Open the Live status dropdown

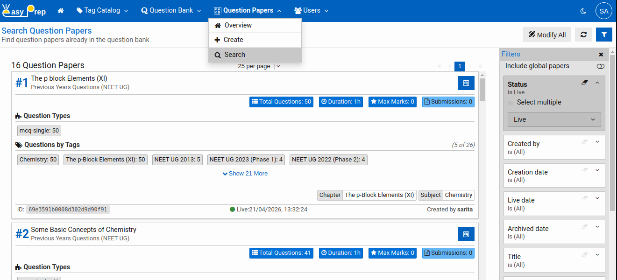coord(554,119)
